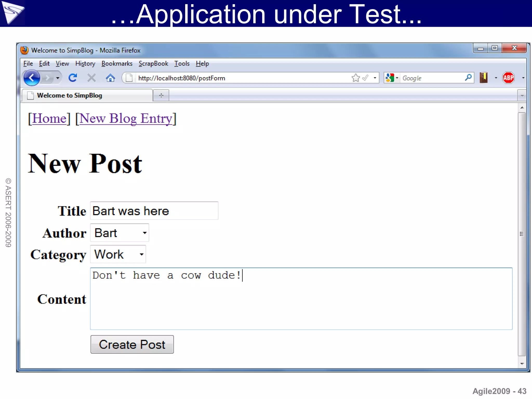Follow the New Blog Entry link
Screen dimensions: 532x399
[126, 118]
